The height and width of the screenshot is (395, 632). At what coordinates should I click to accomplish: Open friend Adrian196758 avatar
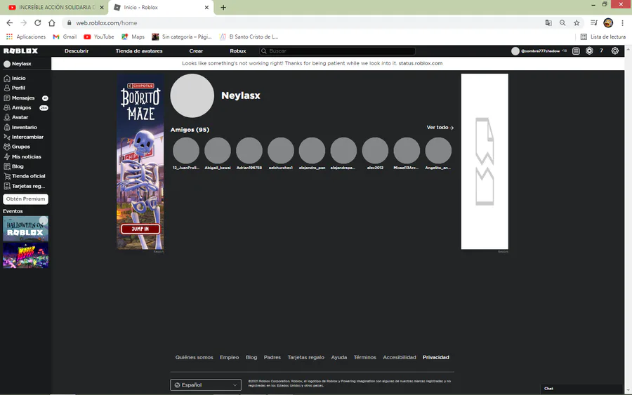click(249, 151)
